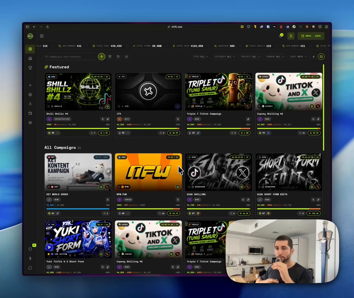The width and height of the screenshot is (354, 298).
Task: Toggle the lightning bolt active filter
Action: [x=101, y=57]
